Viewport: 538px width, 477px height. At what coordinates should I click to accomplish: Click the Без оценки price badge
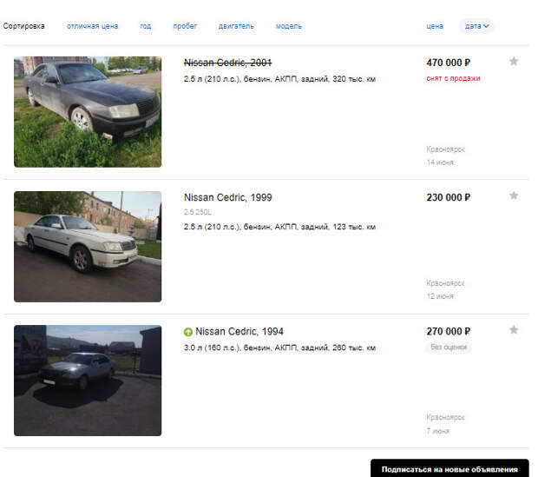point(449,347)
